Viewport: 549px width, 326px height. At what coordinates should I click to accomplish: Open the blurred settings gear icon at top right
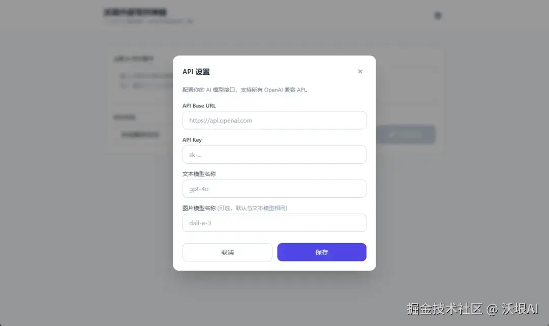(438, 15)
